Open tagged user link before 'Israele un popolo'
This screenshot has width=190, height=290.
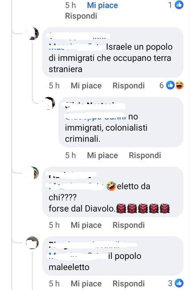click(77, 47)
